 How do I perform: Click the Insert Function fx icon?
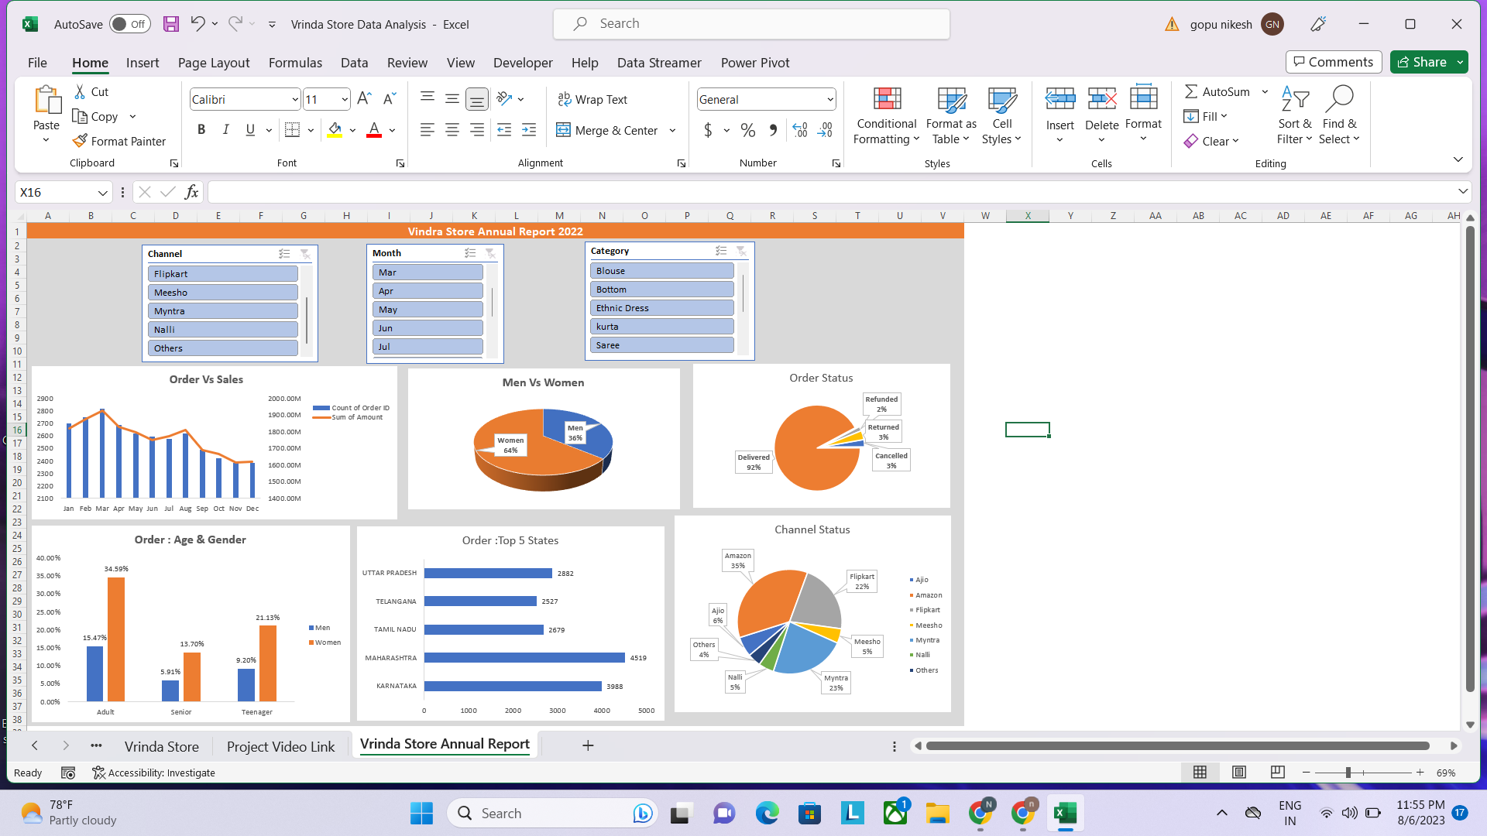[x=191, y=192]
